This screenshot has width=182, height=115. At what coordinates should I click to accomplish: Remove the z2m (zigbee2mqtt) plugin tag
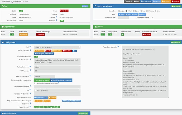pos(59,107)
